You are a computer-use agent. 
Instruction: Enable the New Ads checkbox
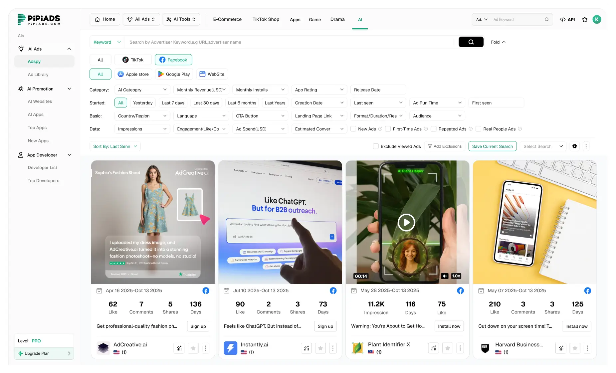coord(353,129)
